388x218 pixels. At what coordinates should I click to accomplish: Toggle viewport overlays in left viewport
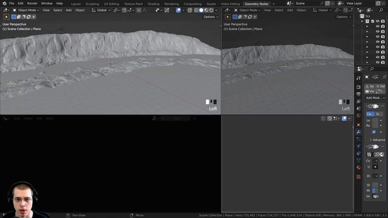tap(178, 10)
